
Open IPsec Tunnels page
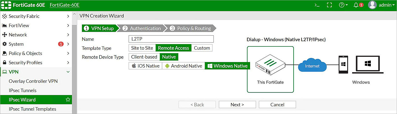[23, 90]
